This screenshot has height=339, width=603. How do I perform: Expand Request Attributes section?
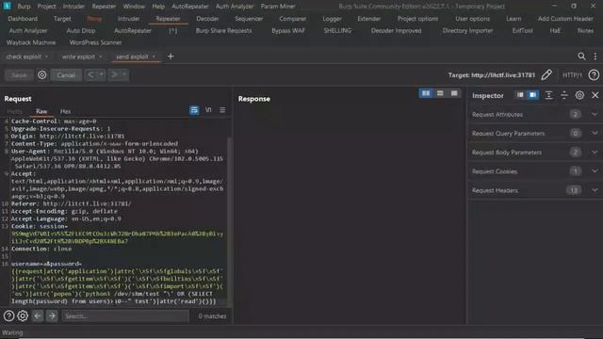coord(535,114)
